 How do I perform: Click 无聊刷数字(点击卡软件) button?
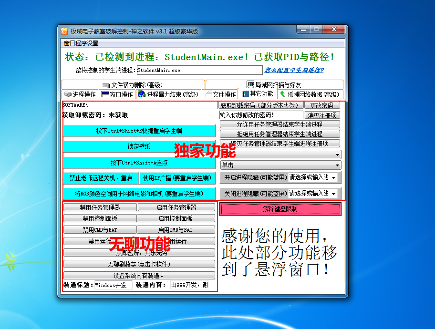point(139,264)
